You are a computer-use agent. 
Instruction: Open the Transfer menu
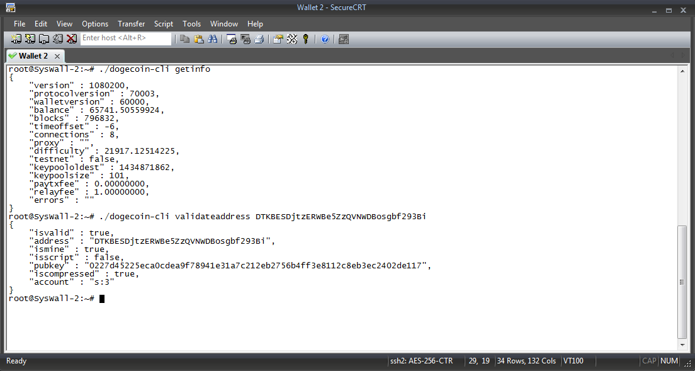[x=131, y=24]
